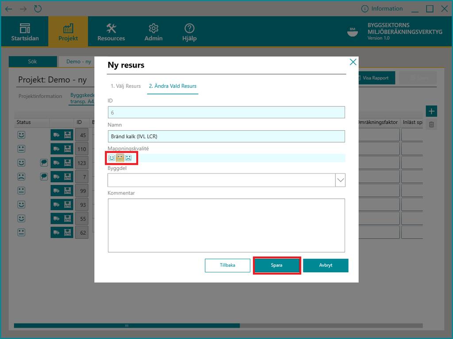Click truck transport icon in row 93
This screenshot has width=453, height=339.
56,204
